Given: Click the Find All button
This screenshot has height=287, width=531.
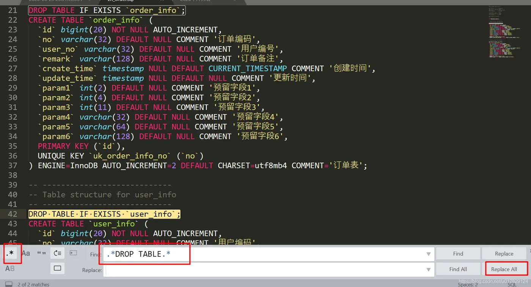Looking at the screenshot, I should [458, 269].
